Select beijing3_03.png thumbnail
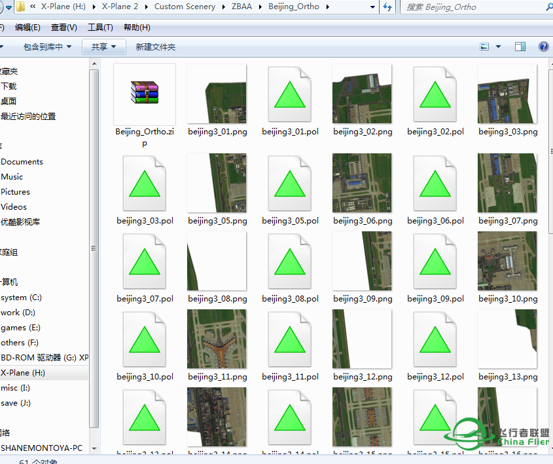The width and height of the screenshot is (553, 464). pos(507,94)
